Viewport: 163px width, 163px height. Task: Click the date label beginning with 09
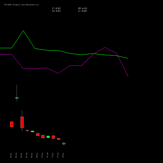(x=37, y=155)
